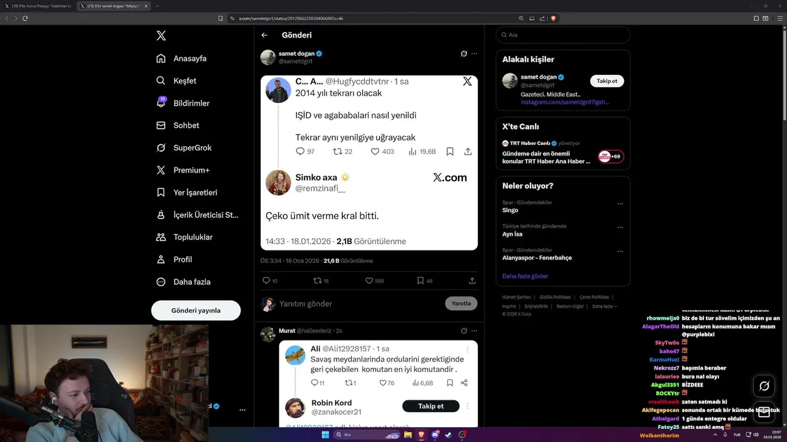This screenshot has height=442, width=787.
Task: Expand the Daha fazla footer menu
Action: [604, 306]
